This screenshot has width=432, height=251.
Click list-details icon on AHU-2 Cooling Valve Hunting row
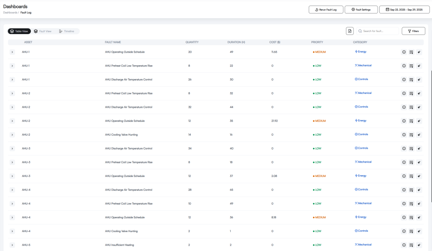click(x=411, y=135)
